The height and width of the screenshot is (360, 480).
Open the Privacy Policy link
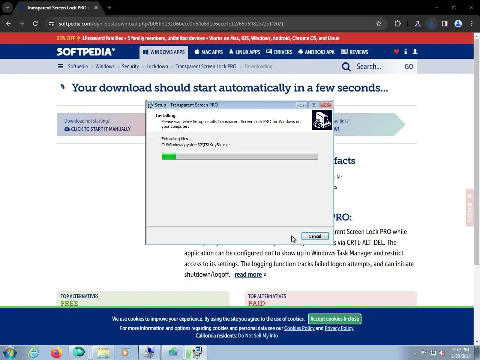click(x=339, y=328)
